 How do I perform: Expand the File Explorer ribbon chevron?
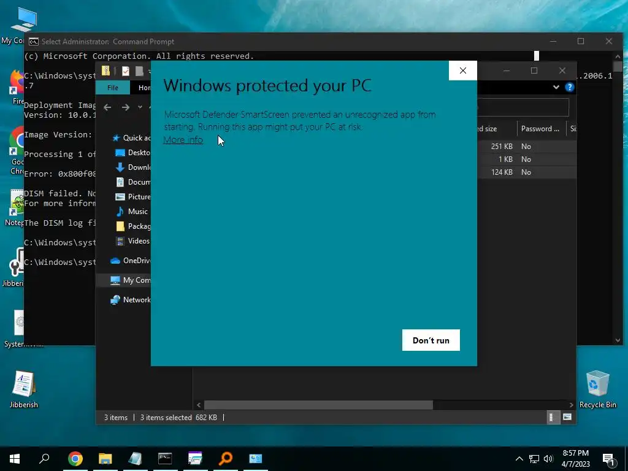pos(556,87)
